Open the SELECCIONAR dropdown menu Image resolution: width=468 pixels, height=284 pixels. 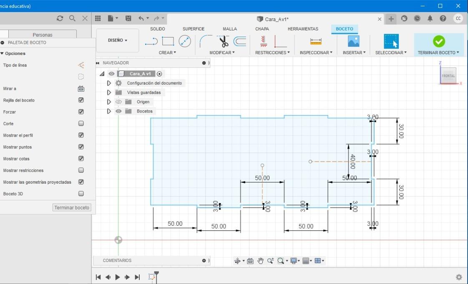tap(391, 52)
